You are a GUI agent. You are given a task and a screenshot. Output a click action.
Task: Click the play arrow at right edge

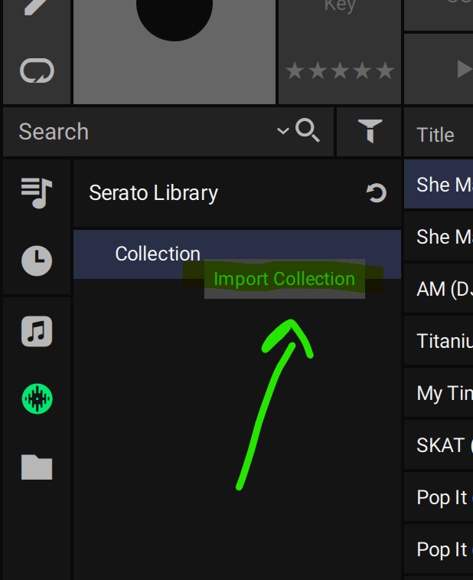pyautogui.click(x=465, y=69)
